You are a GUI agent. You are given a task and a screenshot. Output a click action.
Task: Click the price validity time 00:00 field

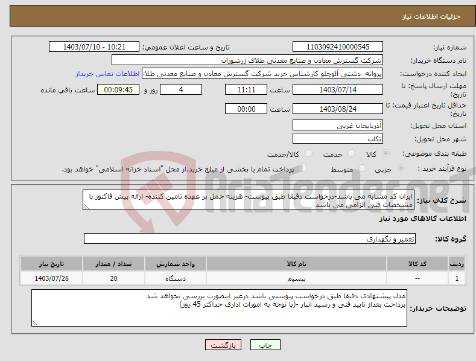click(246, 109)
